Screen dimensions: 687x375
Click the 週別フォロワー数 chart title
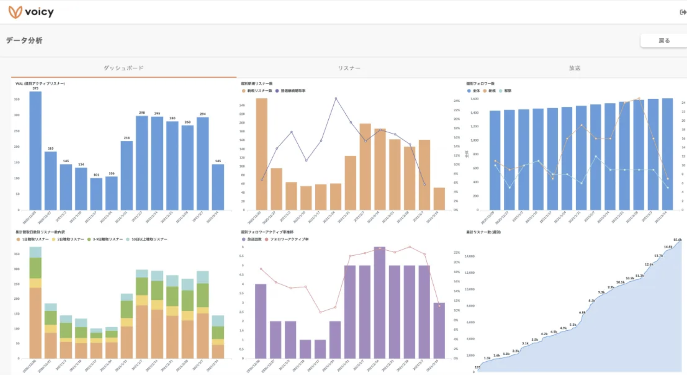coord(480,84)
